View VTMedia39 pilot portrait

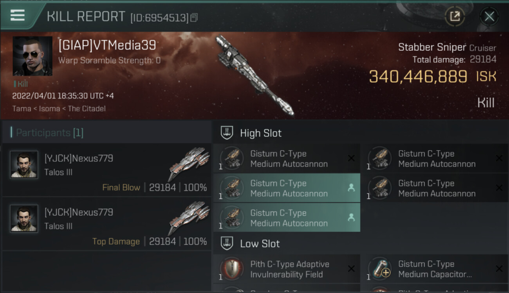[x=32, y=56]
